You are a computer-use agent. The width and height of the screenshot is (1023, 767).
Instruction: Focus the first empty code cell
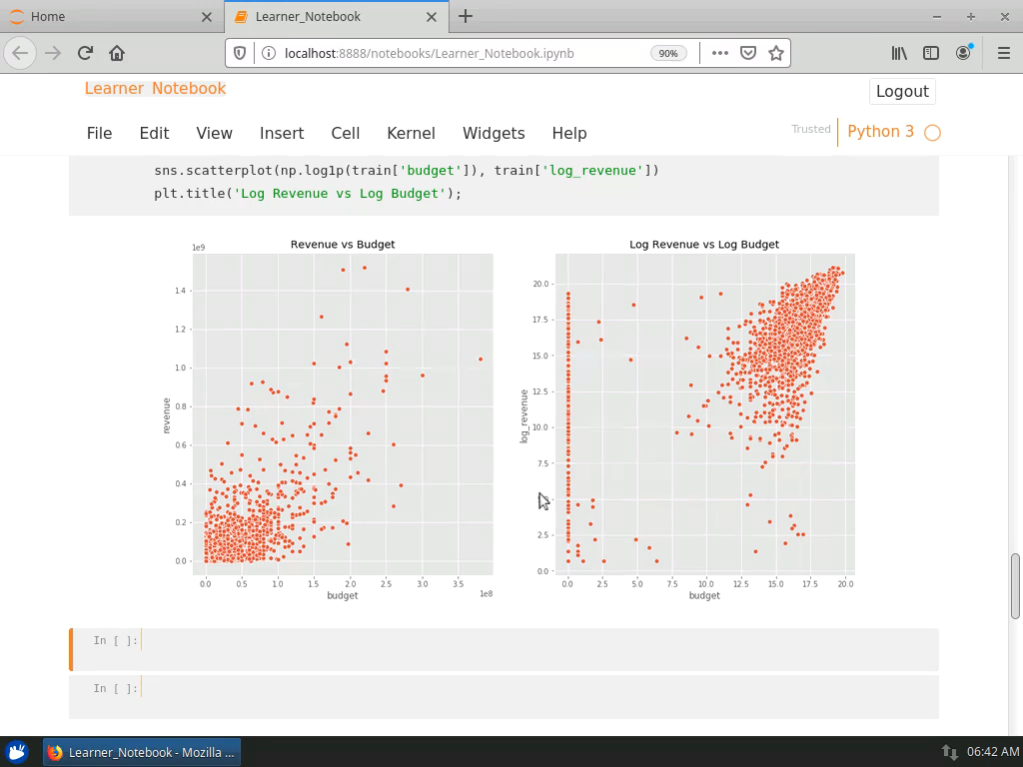point(538,649)
